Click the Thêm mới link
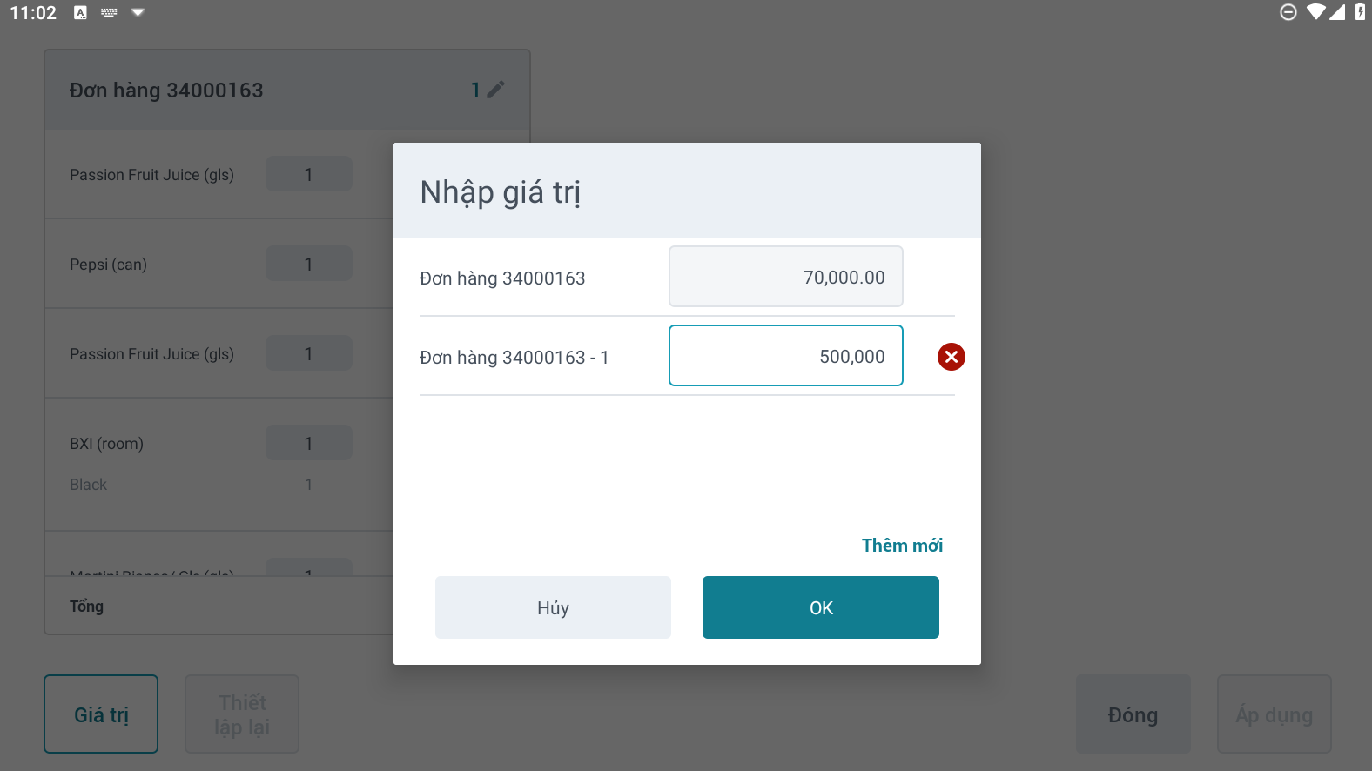Viewport: 1372px width, 771px height. pyautogui.click(x=902, y=546)
